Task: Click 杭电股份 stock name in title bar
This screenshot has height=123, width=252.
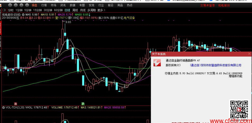Action: (224, 6)
